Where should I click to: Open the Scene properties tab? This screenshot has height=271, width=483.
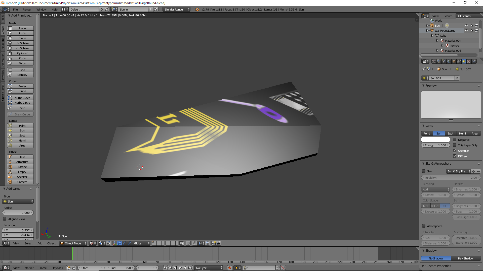(444, 61)
